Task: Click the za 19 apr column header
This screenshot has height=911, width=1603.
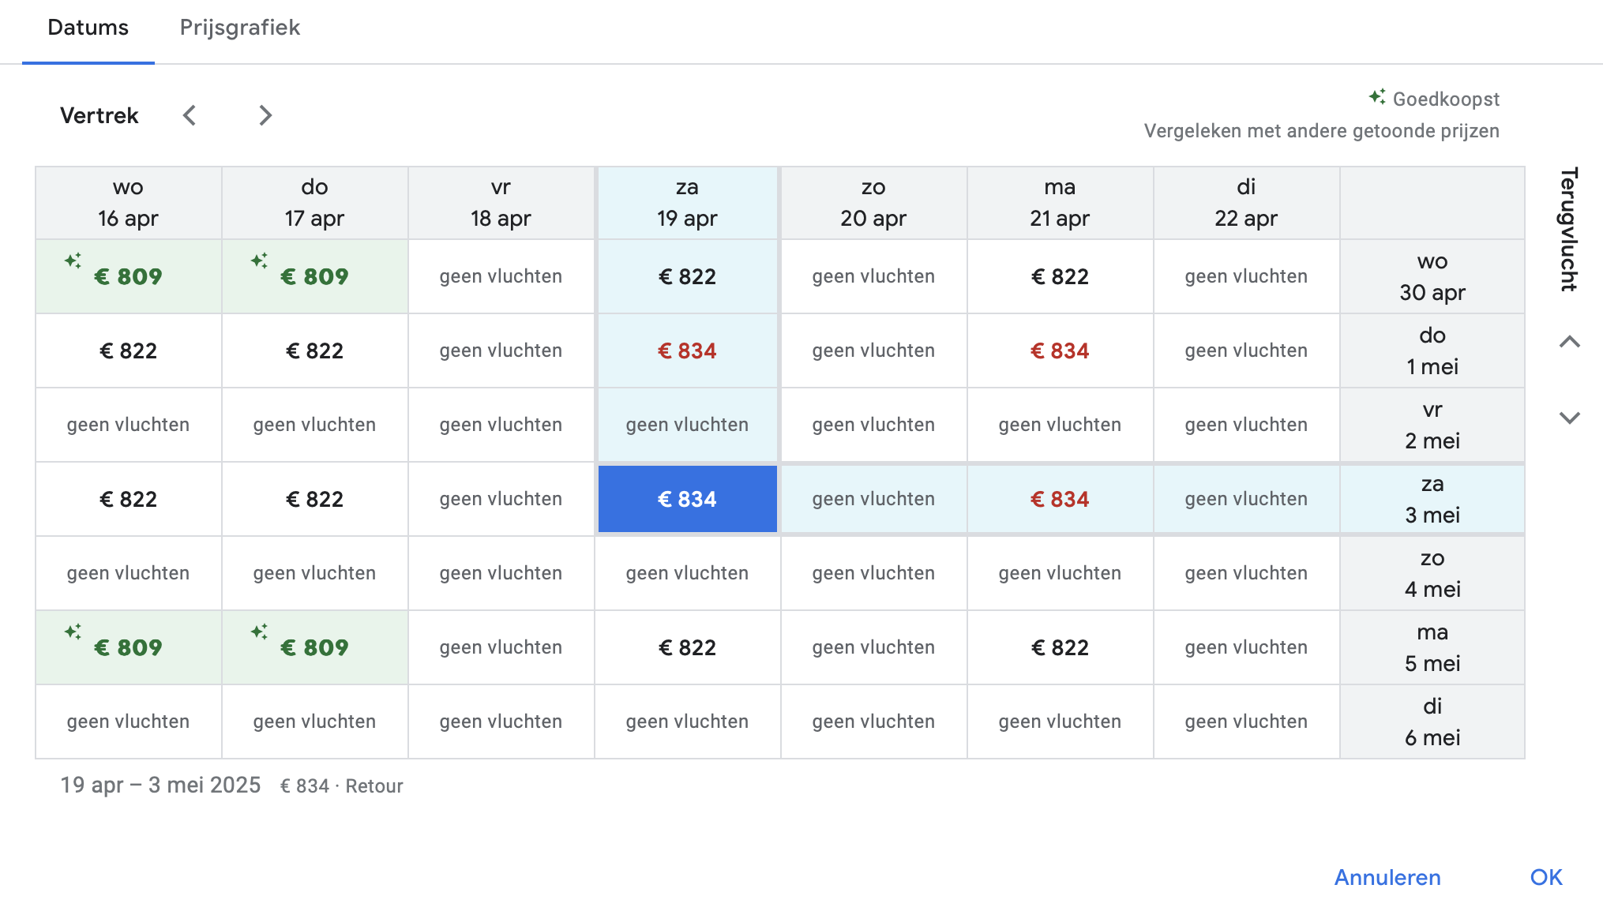Action: [687, 203]
